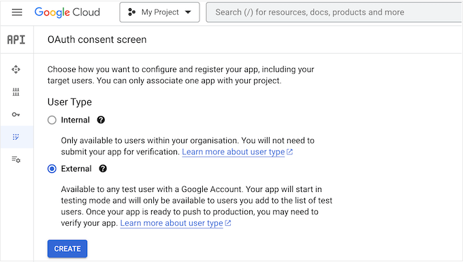Click the User Type heading

coord(69,102)
